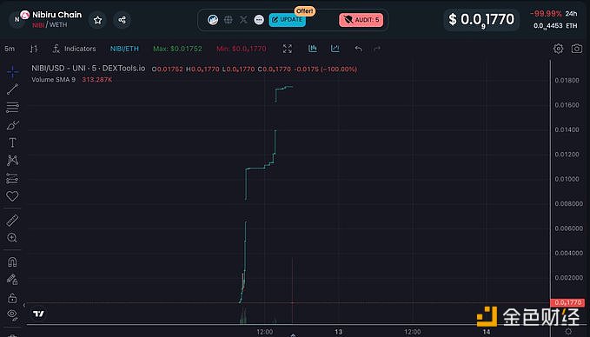Select the ruler measure tool
The height and width of the screenshot is (337, 590).
pos(12,221)
